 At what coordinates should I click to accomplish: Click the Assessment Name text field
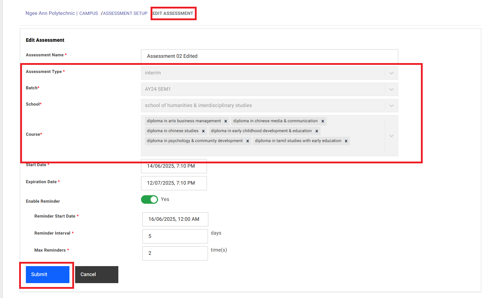[x=269, y=56]
